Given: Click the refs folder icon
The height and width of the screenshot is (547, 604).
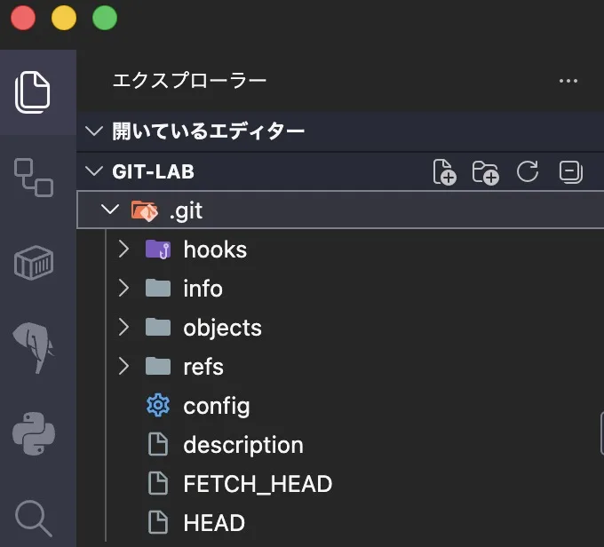Looking at the screenshot, I should 158,366.
